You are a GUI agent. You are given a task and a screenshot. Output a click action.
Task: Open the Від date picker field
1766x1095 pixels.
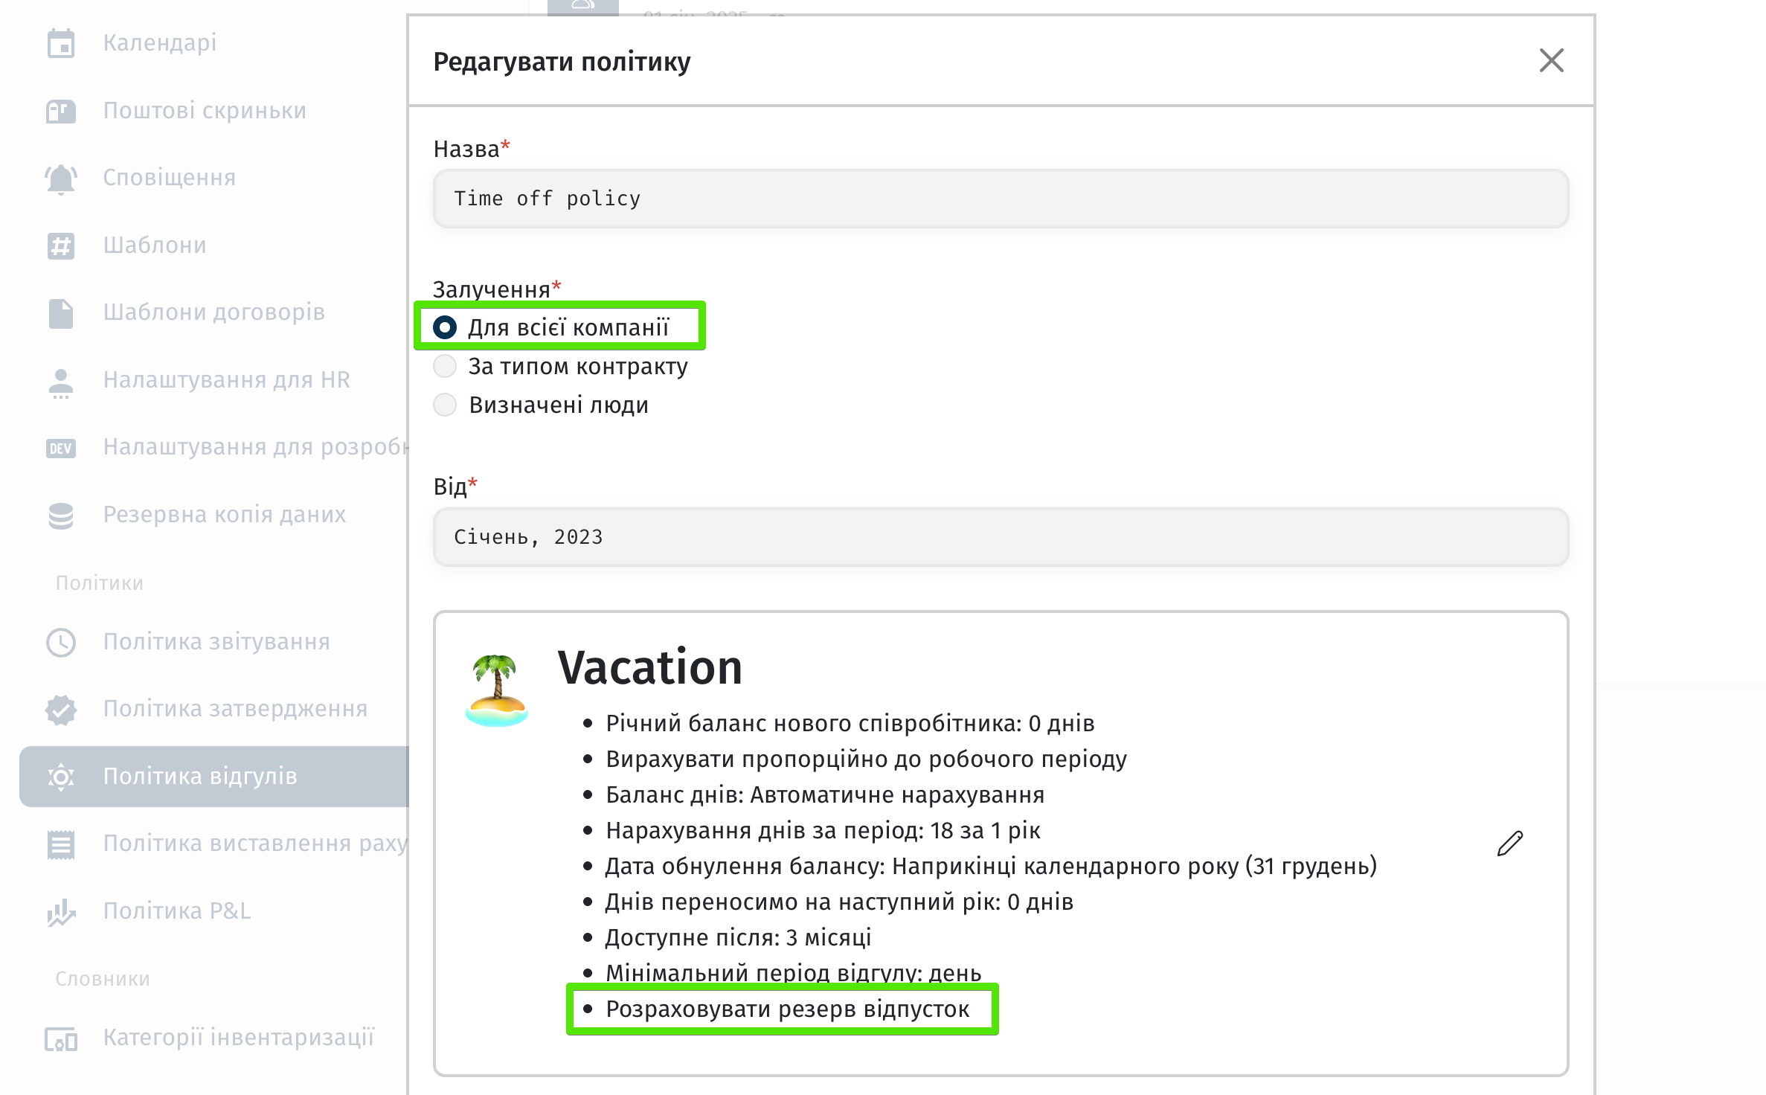coord(1001,537)
